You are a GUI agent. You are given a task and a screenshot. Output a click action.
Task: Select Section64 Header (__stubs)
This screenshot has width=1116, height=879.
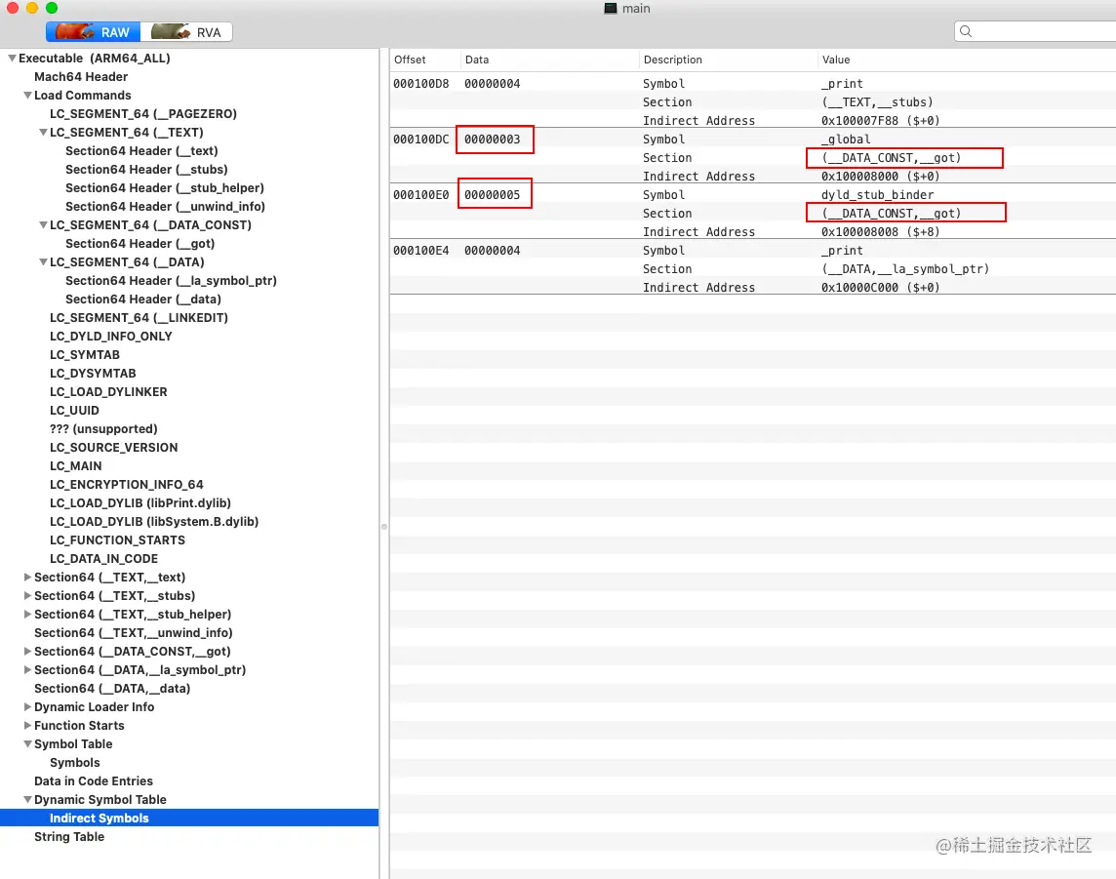146,170
